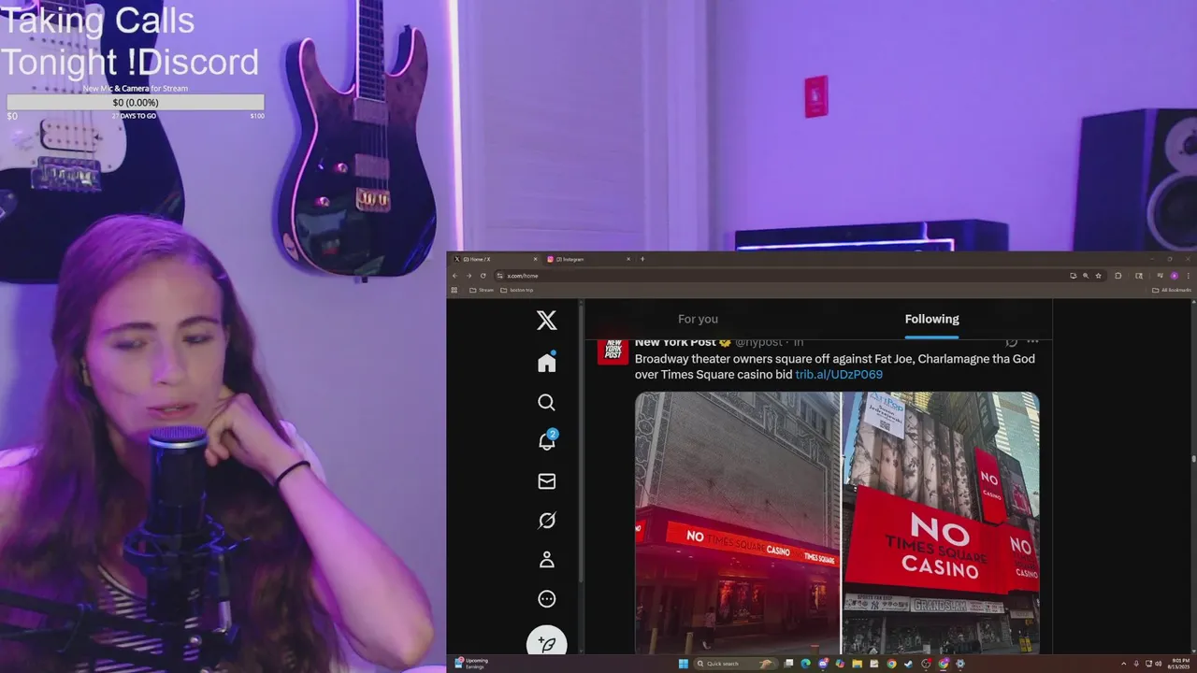1197x673 pixels.
Task: Switch to the Following tab
Action: pos(931,319)
